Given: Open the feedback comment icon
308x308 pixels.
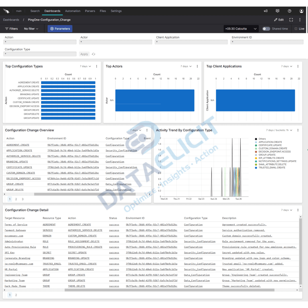Looking at the screenshot, I should coord(277,11).
